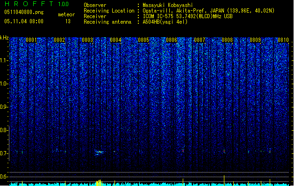The width and height of the screenshot is (294, 186).
Task: Click the 0810 time marker
Action: tap(283, 40)
